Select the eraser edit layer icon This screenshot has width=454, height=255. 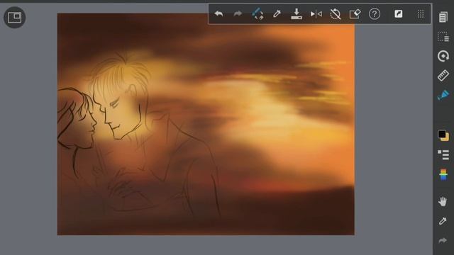tap(355, 13)
